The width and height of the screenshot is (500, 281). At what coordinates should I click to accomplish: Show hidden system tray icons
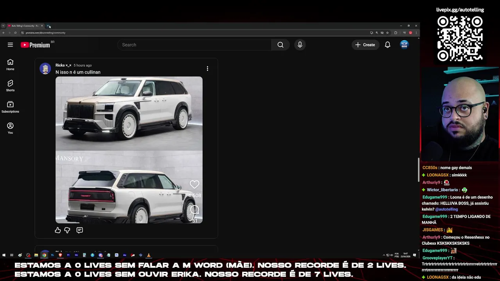coord(384,255)
